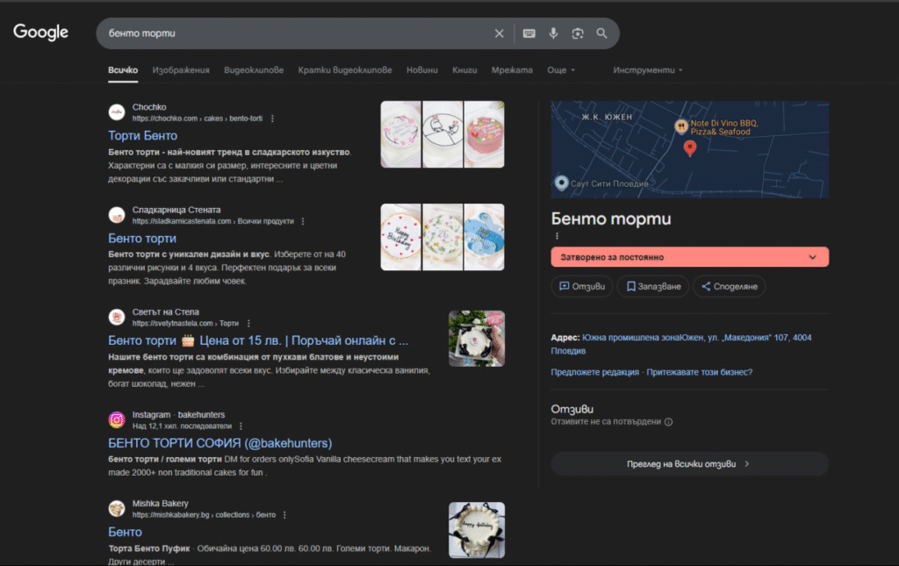Screen dimensions: 899x566
Task: Start voice search with microphone icon
Action: coord(553,33)
